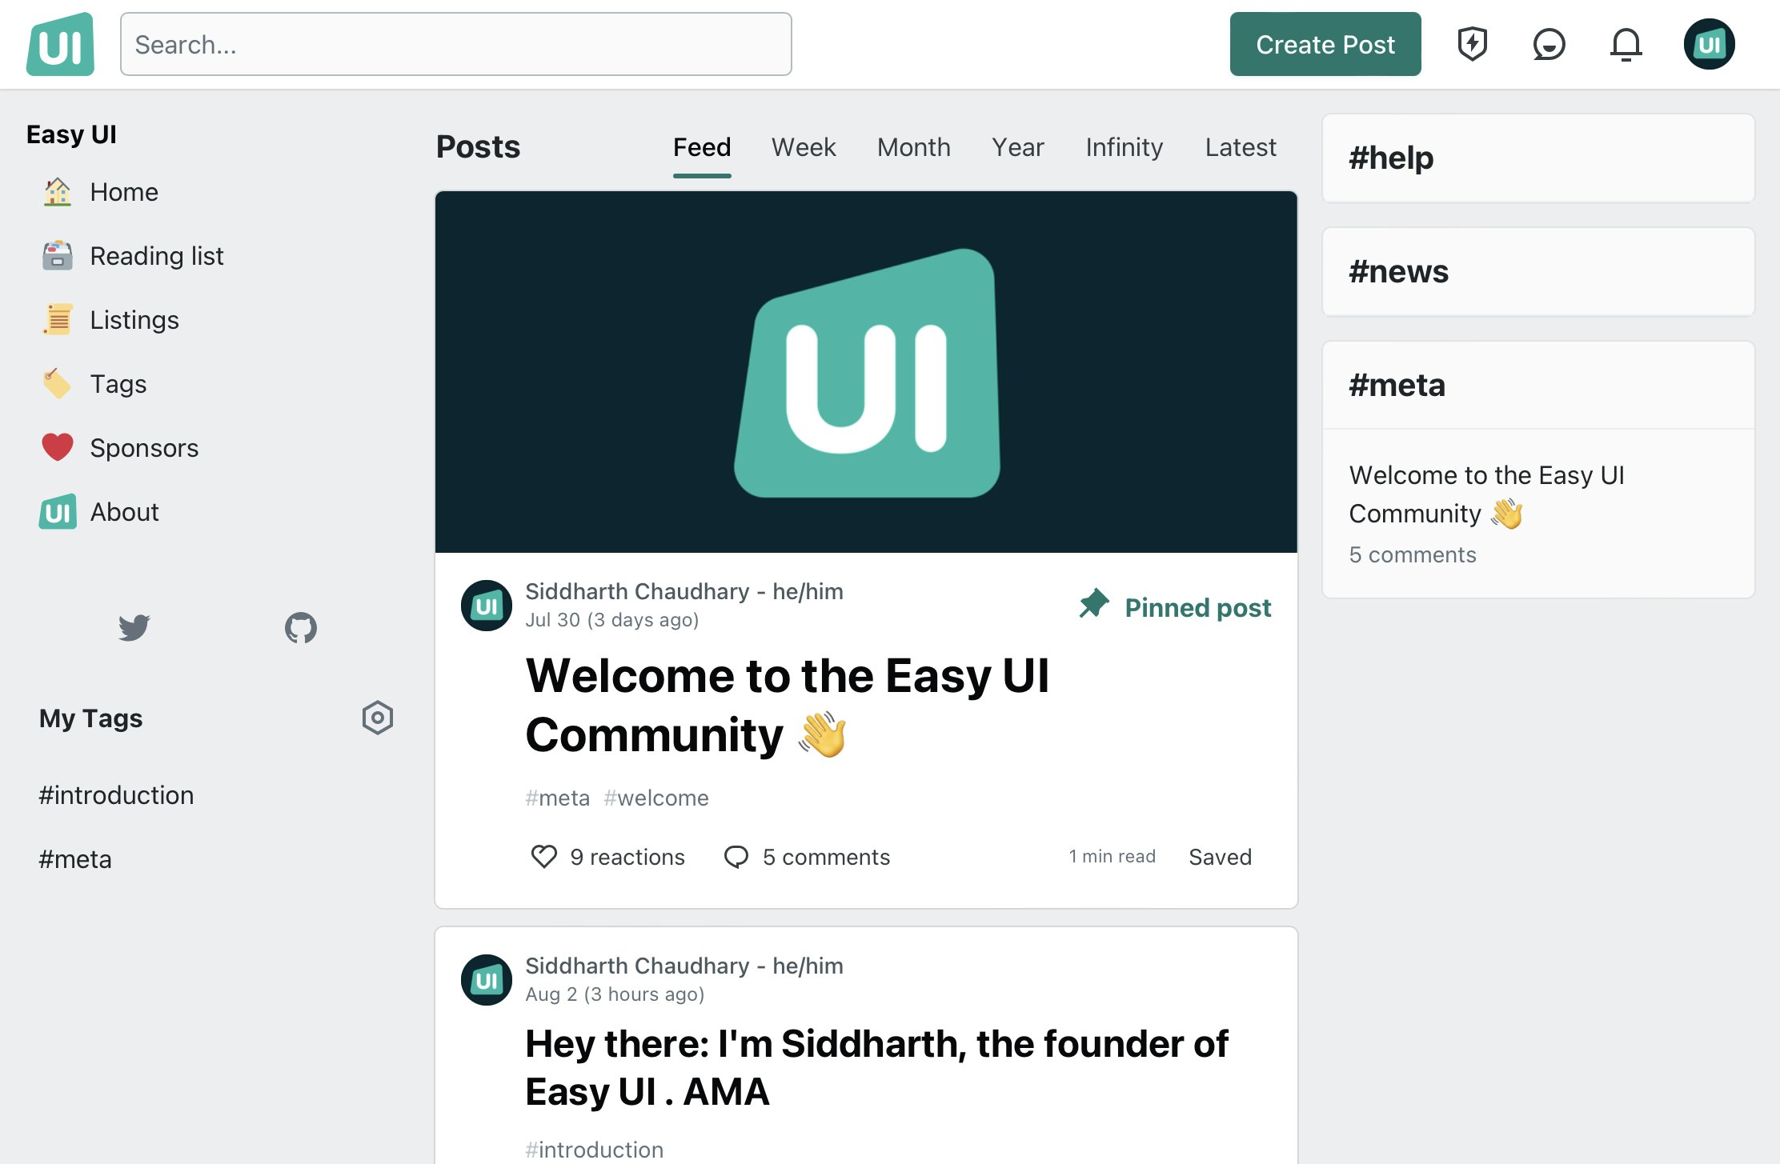React with heart to the Welcome post
The image size is (1780, 1164).
click(543, 857)
